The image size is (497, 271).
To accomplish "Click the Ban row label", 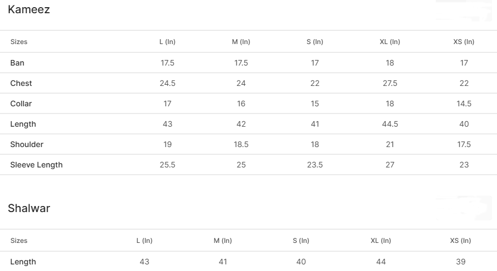I will [x=17, y=63].
